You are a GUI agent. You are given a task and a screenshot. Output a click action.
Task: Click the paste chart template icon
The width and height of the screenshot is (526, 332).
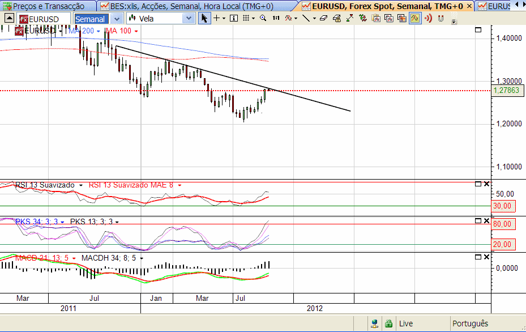pos(376,18)
